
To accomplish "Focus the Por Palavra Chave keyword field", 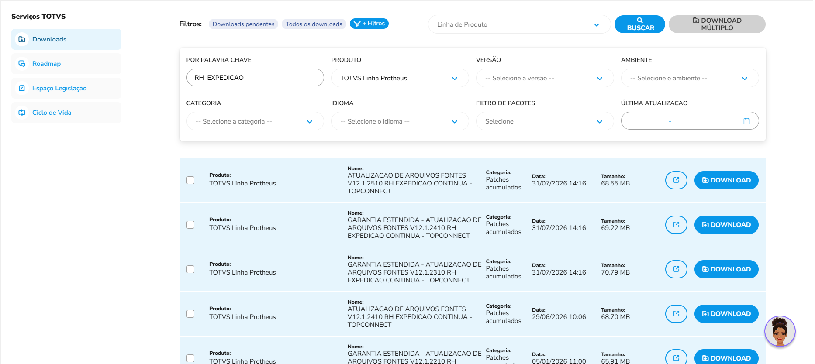I will (255, 78).
